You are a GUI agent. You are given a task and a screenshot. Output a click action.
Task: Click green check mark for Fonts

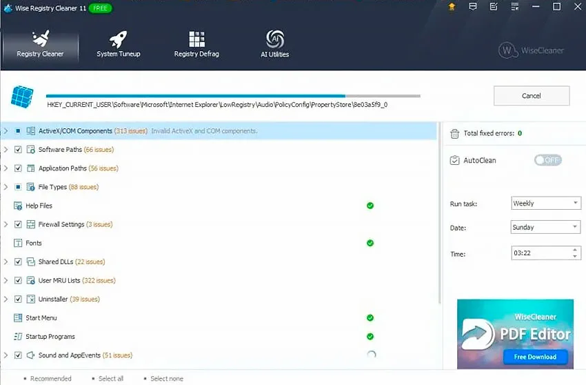[x=370, y=243]
